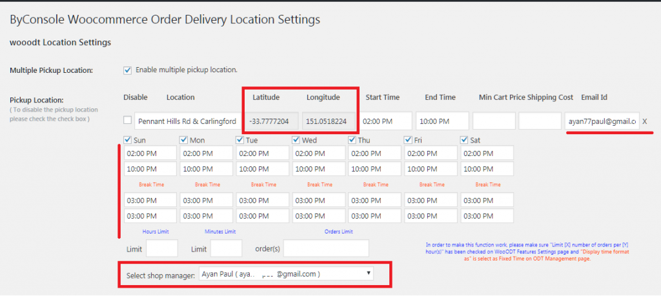Edit Thursday break end time field
Image resolution: width=661 pixels, height=296 pixels.
[x=375, y=216]
